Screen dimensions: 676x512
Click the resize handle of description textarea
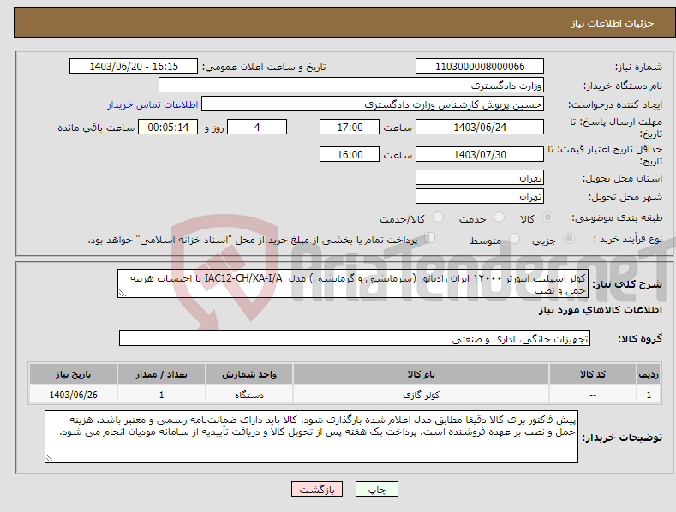tap(122, 294)
